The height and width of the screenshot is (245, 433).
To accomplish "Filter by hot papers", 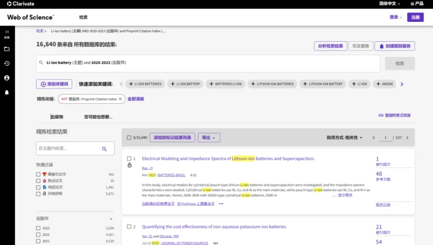I will 38,181.
